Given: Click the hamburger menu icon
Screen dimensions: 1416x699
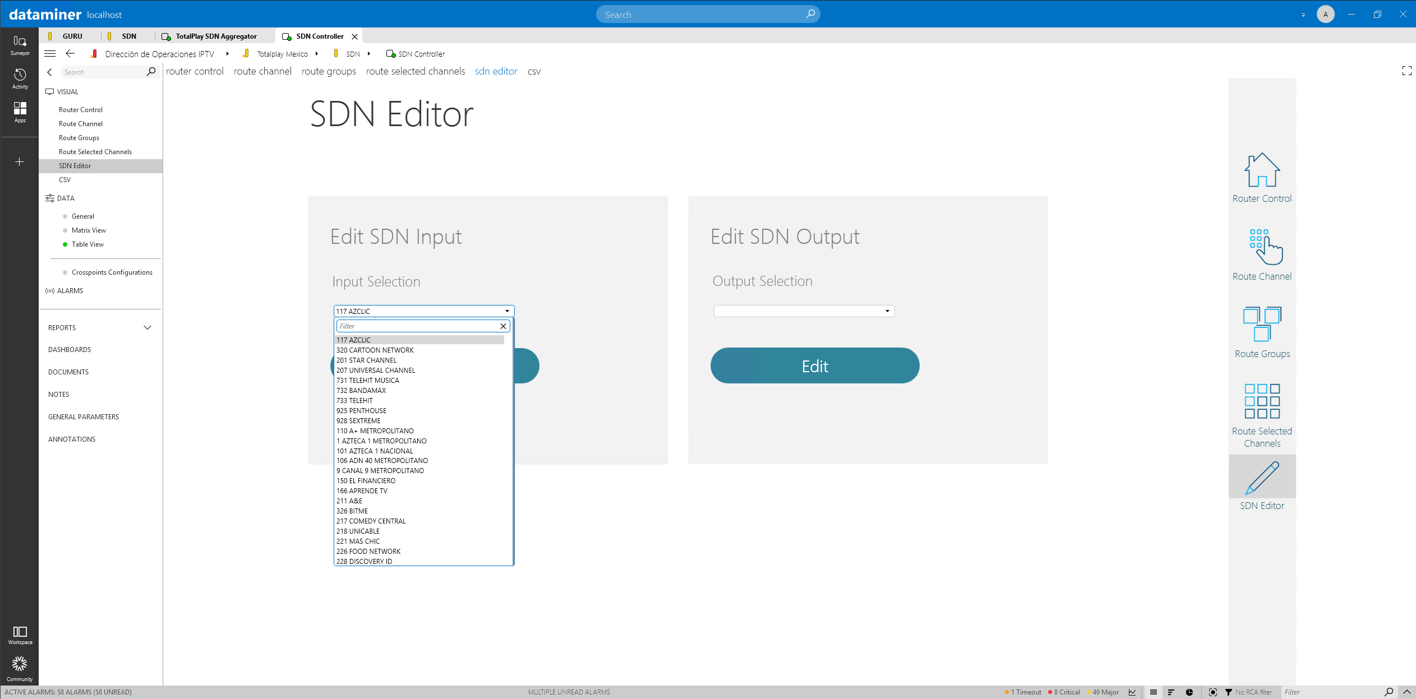Looking at the screenshot, I should point(50,54).
